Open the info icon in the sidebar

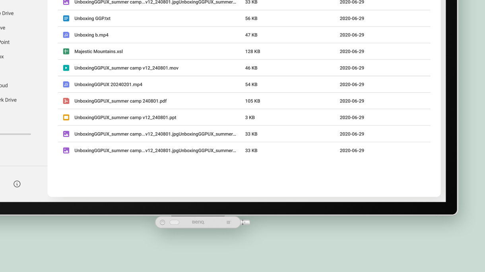coord(17,184)
